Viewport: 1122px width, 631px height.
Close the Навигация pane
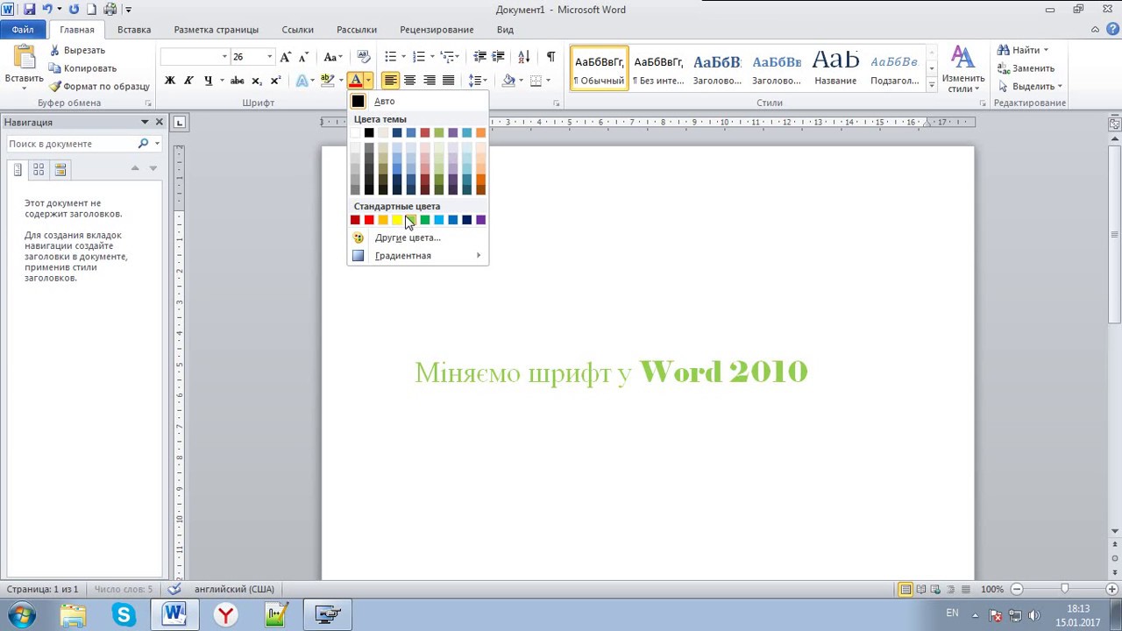coord(159,123)
